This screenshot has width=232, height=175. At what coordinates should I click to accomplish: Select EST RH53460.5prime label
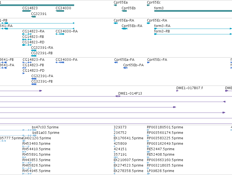coord(37,144)
